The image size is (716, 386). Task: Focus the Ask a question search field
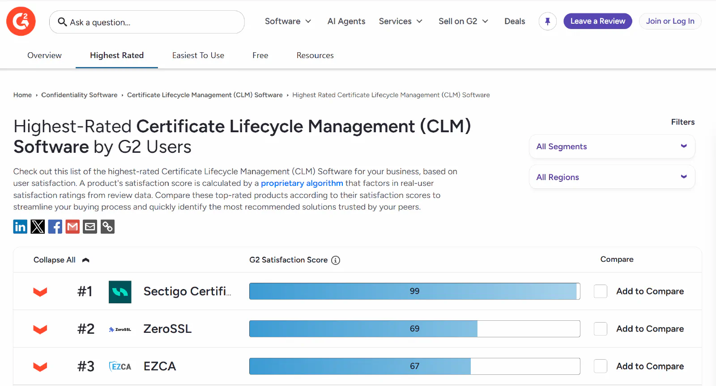pos(147,22)
